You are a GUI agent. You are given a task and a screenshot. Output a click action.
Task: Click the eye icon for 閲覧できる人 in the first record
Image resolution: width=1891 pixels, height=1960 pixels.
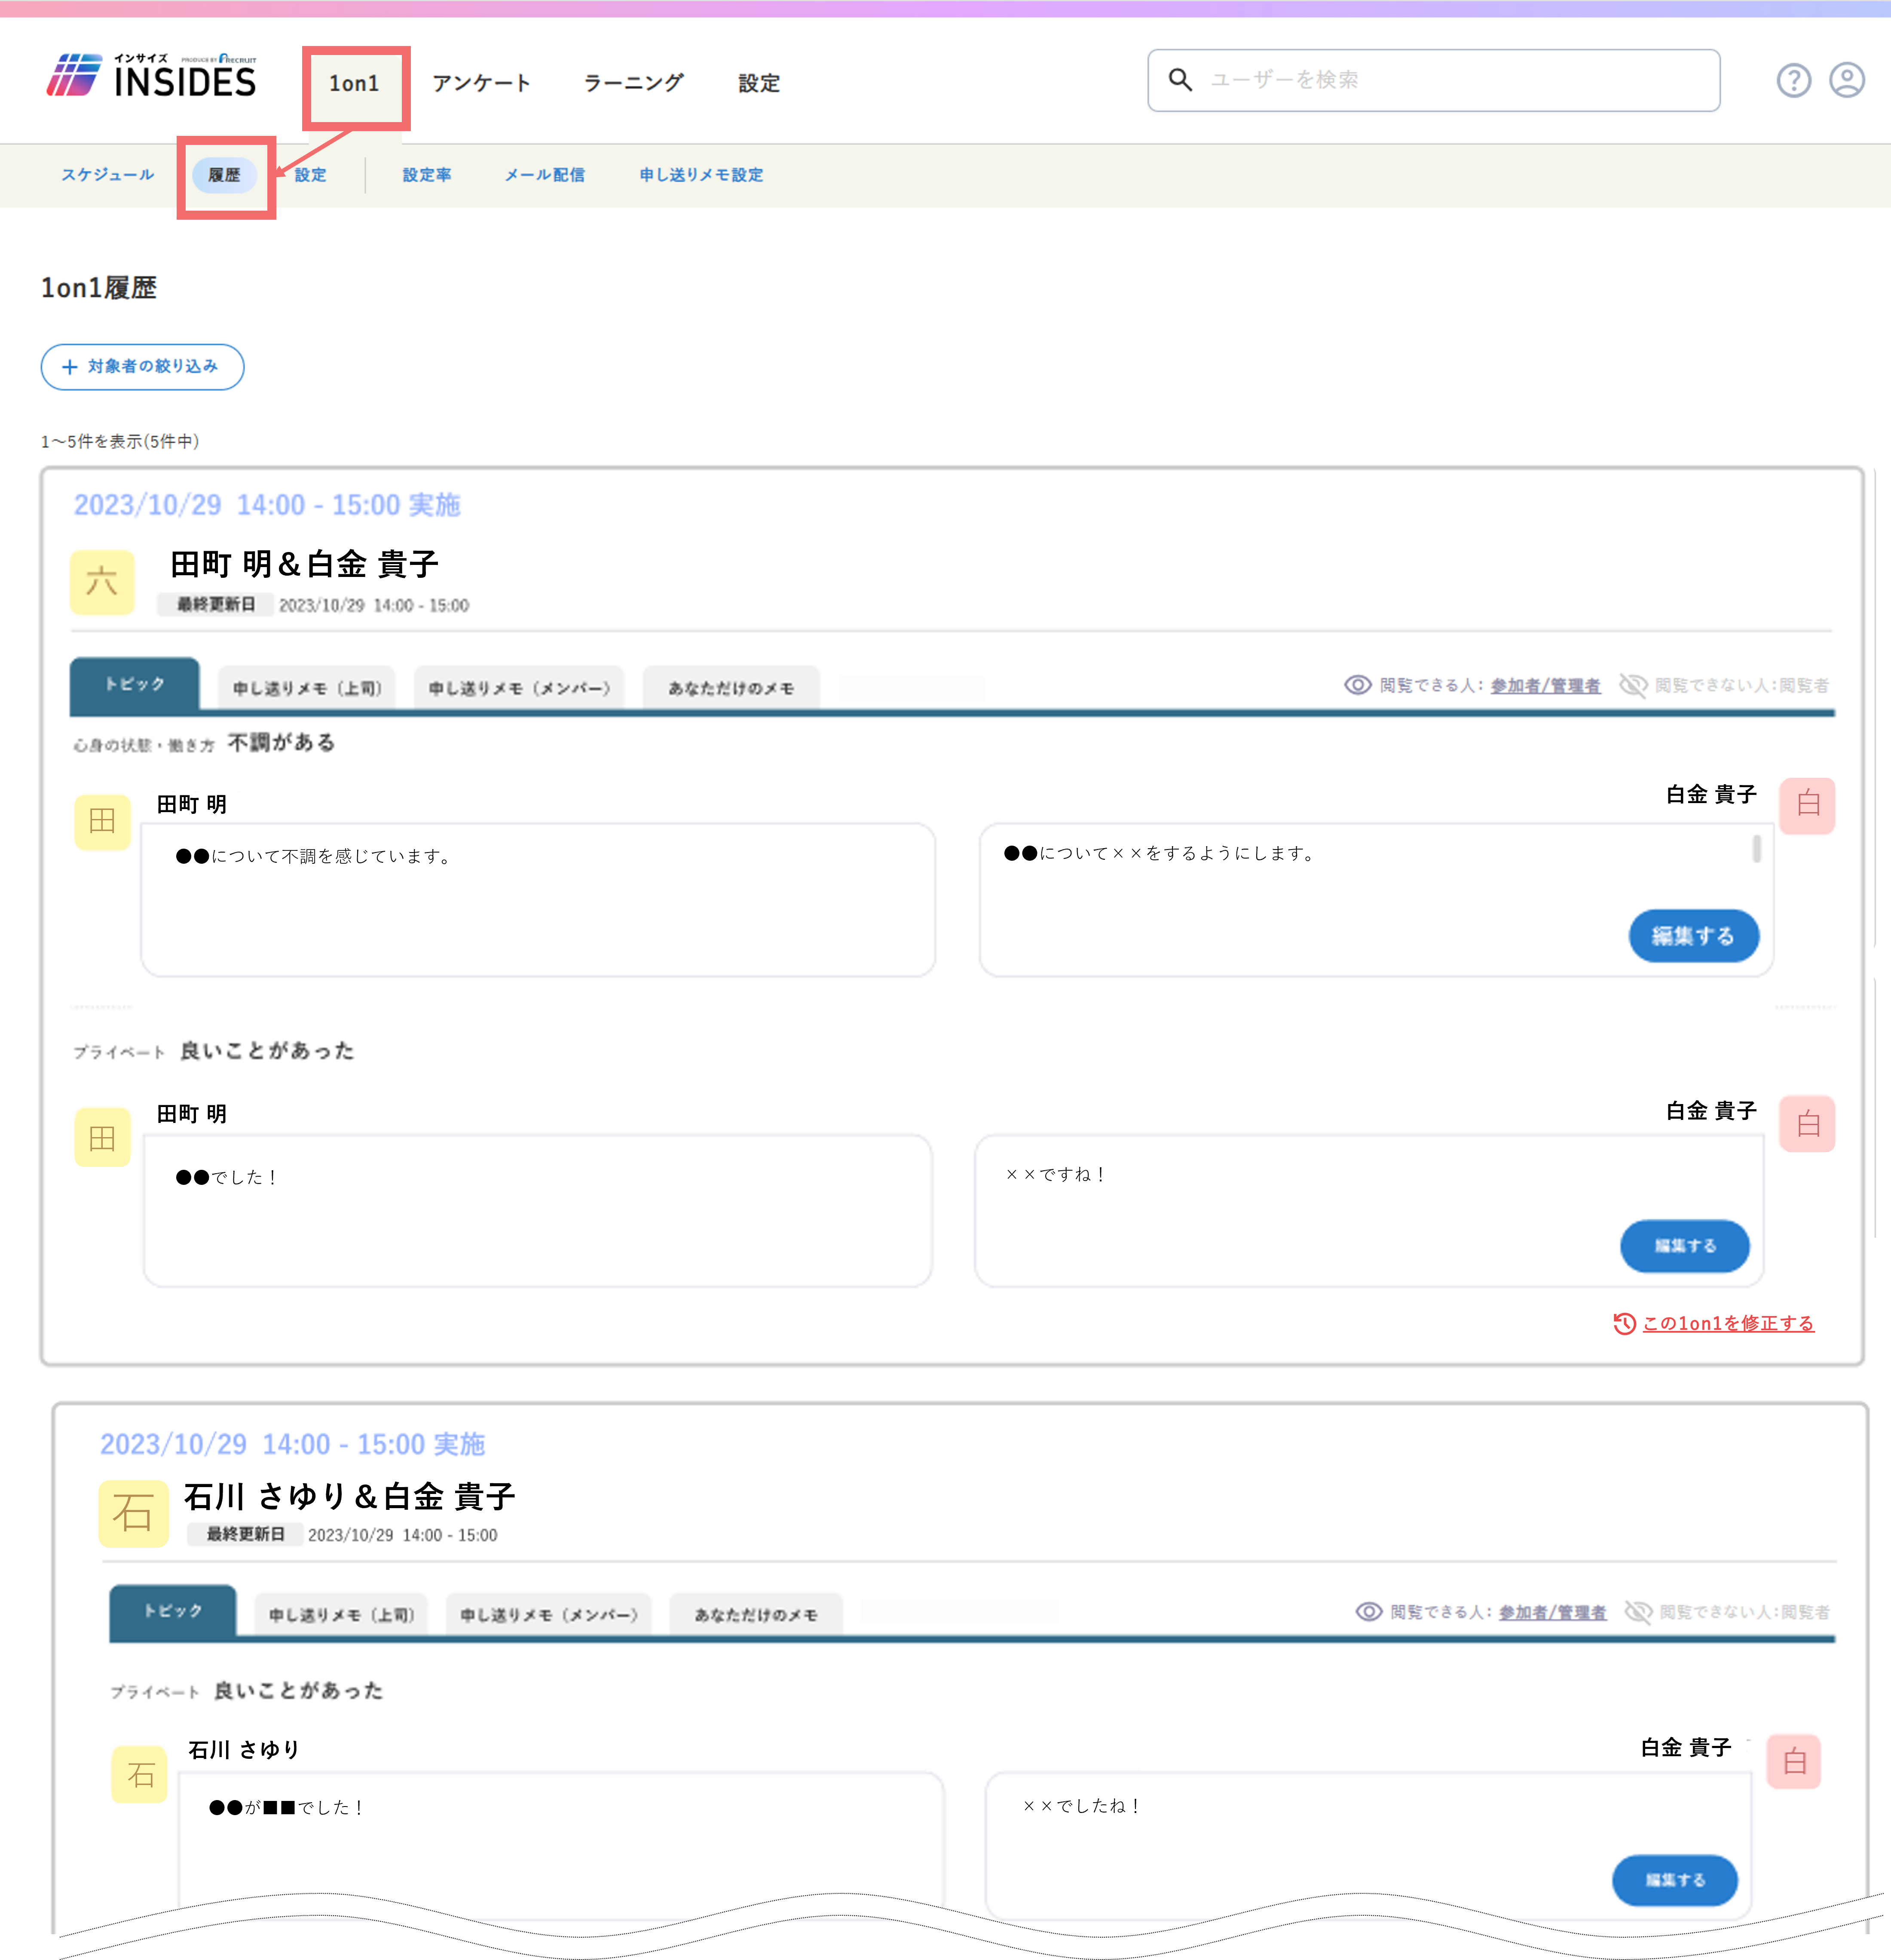(x=1357, y=685)
